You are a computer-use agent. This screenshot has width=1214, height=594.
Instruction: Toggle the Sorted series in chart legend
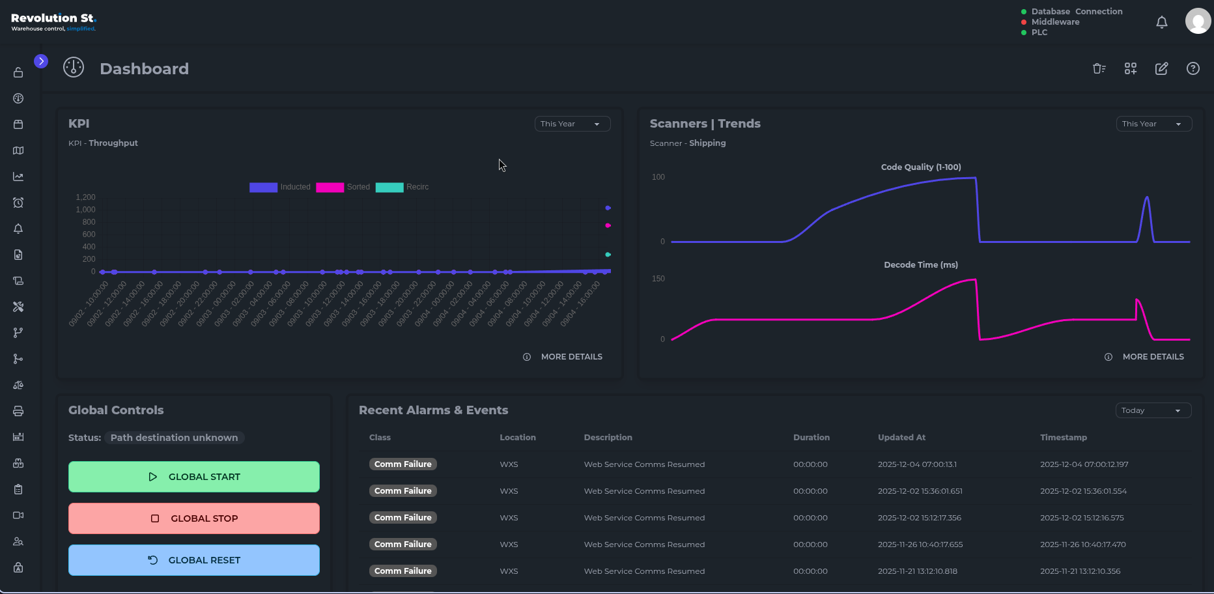343,187
